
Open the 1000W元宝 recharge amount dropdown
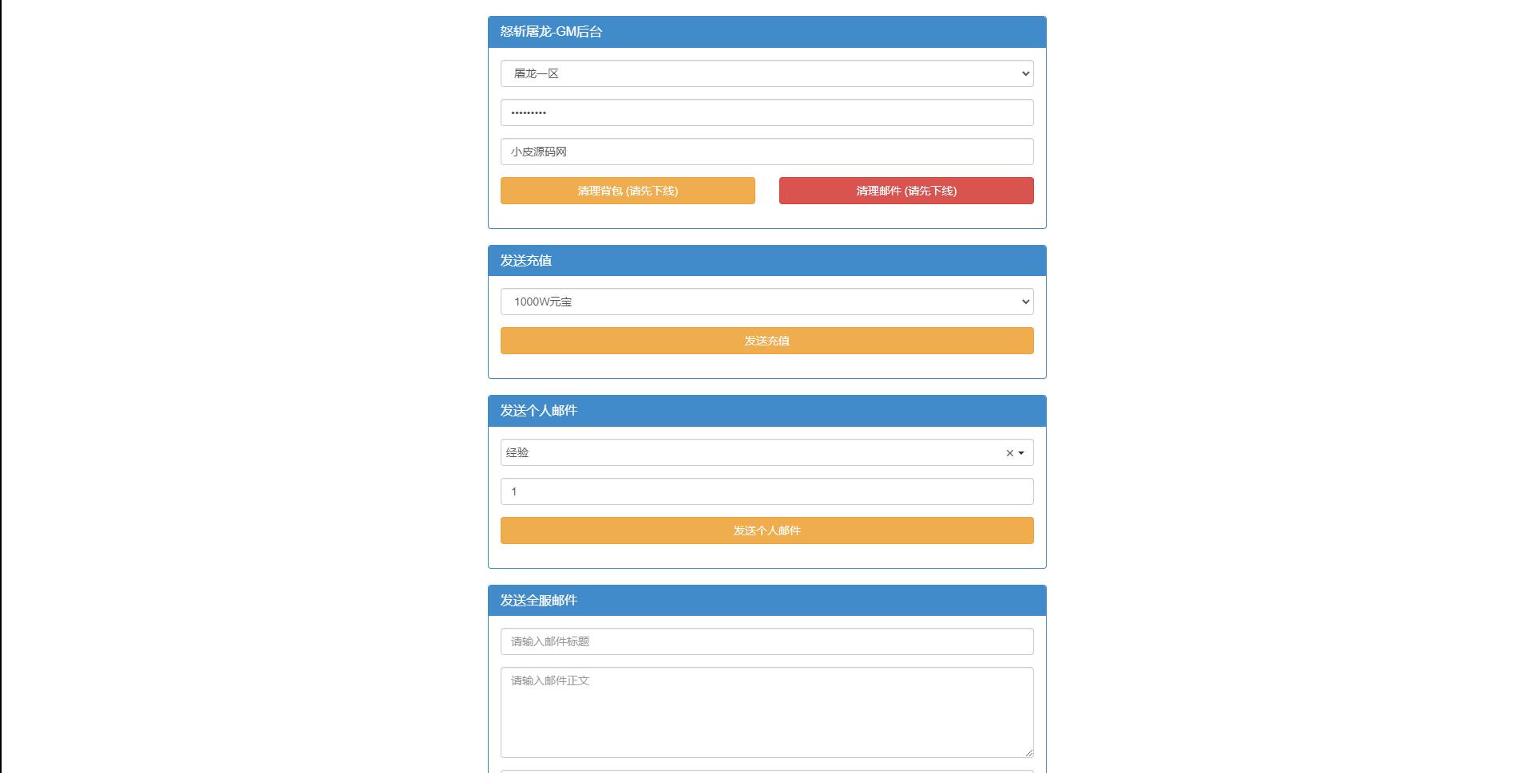tap(766, 302)
